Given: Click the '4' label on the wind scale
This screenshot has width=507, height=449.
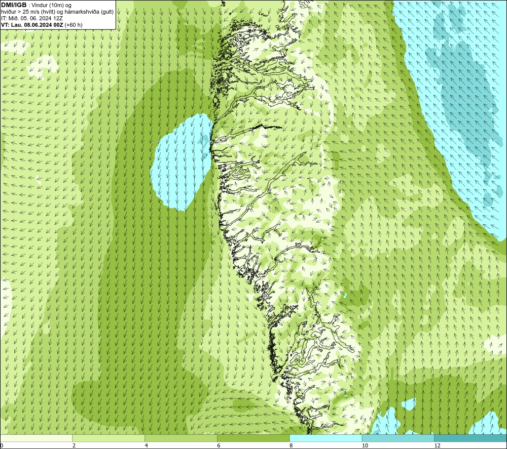Looking at the screenshot, I should point(147,446).
